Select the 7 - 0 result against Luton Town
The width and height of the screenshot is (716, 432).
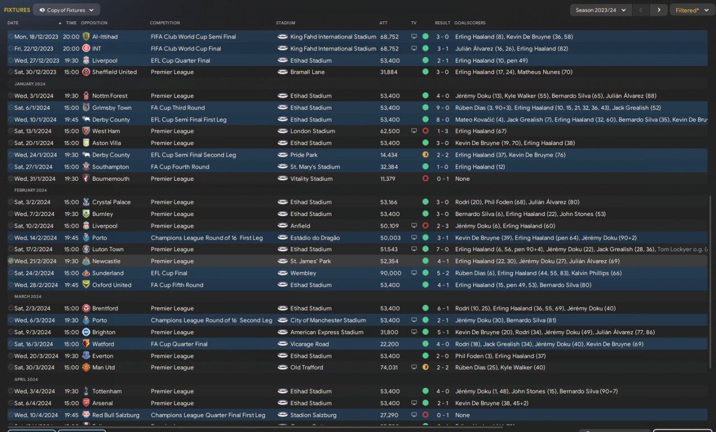click(442, 250)
